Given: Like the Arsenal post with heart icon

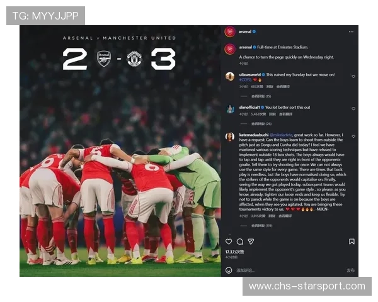Looking at the screenshot, I should [x=229, y=242].
